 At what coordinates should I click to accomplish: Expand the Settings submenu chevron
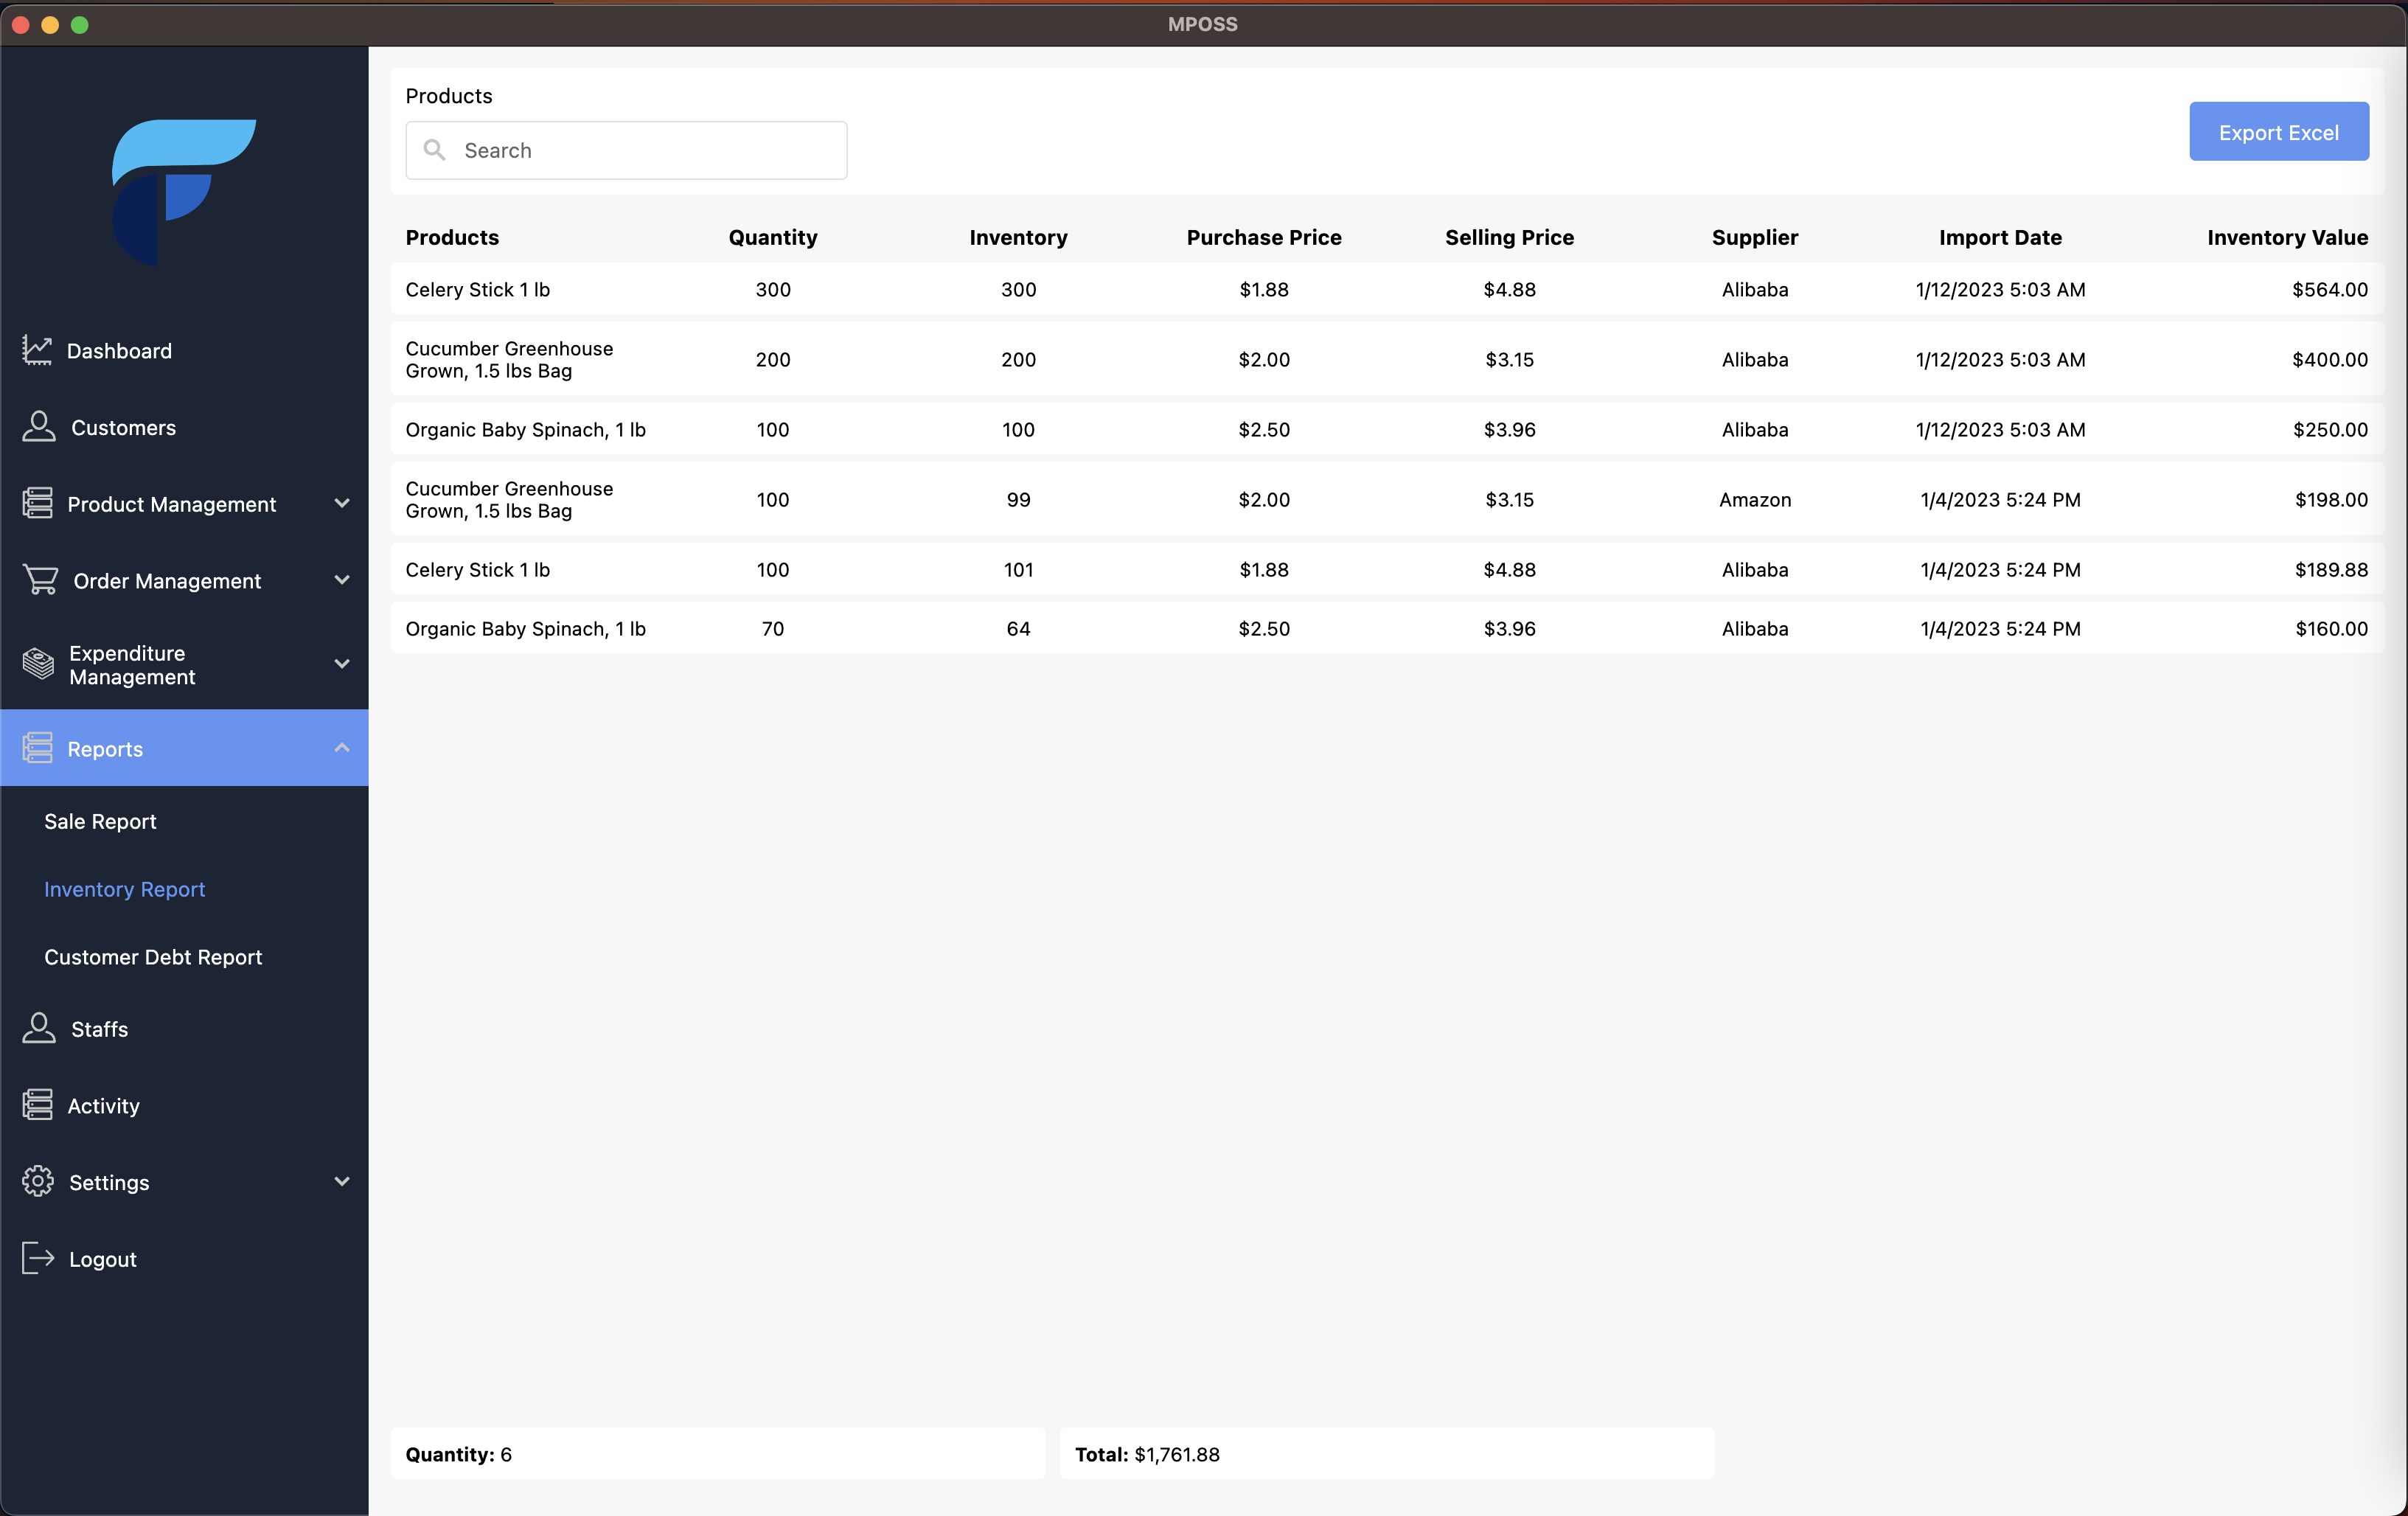342,1181
